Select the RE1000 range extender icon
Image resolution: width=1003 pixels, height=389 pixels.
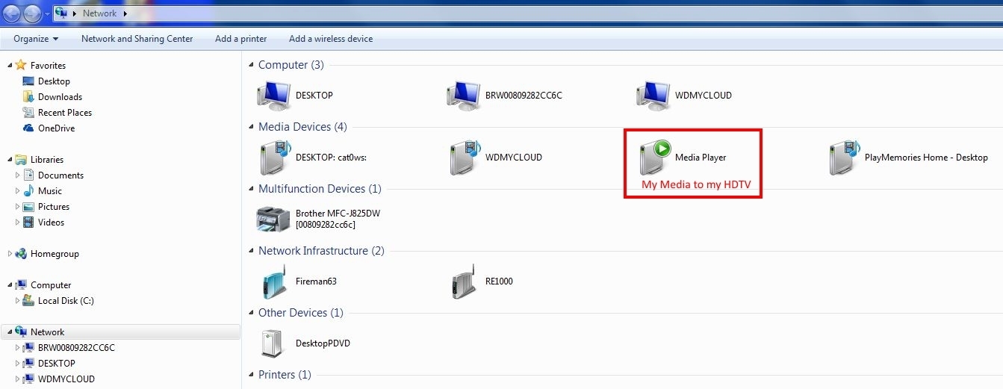click(x=464, y=281)
